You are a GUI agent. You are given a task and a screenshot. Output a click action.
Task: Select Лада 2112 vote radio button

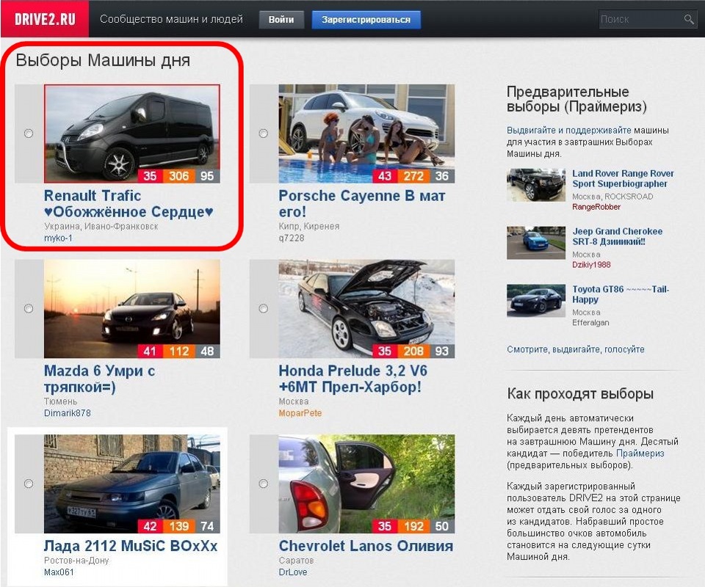tap(29, 484)
